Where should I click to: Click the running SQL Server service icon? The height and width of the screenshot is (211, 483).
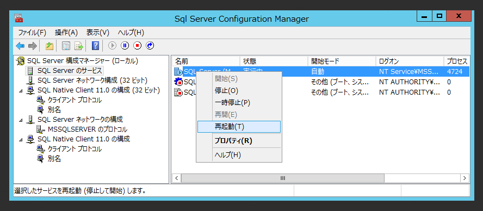[x=178, y=72]
